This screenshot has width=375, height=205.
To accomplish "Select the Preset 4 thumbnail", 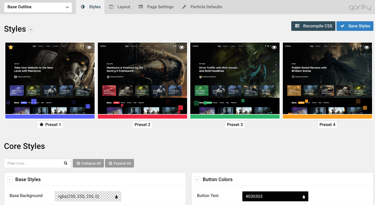I will [327, 80].
